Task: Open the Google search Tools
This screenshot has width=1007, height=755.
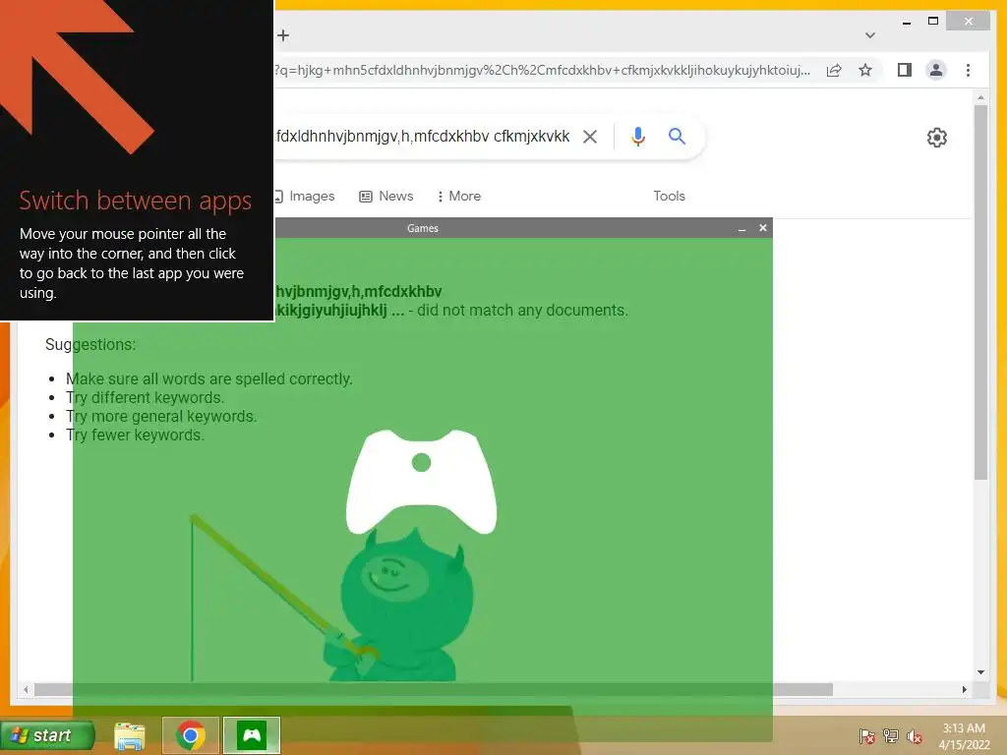Action: 669,196
